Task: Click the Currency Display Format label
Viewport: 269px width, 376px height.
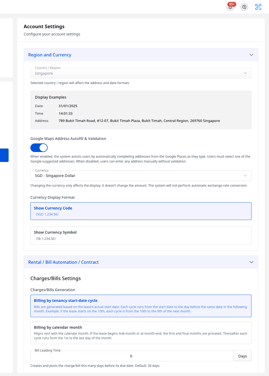Action: 52,197
